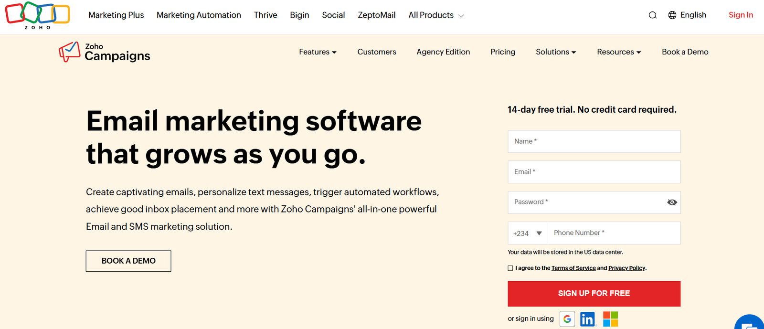Click the globe language icon
This screenshot has height=329, width=764.
[x=671, y=15]
